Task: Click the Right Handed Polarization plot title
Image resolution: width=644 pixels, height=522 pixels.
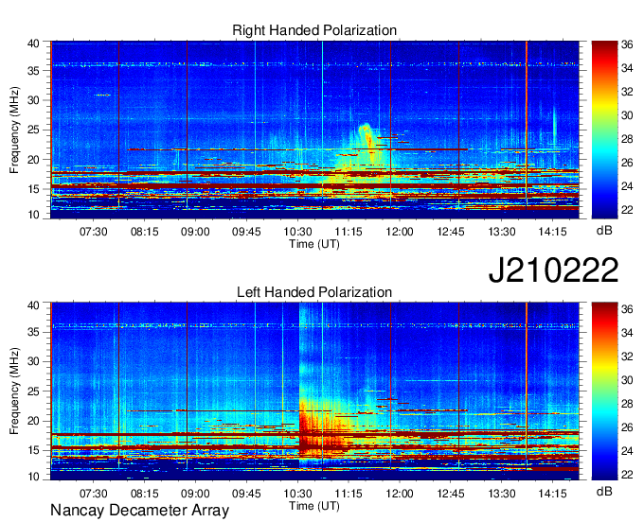Action: (314, 30)
